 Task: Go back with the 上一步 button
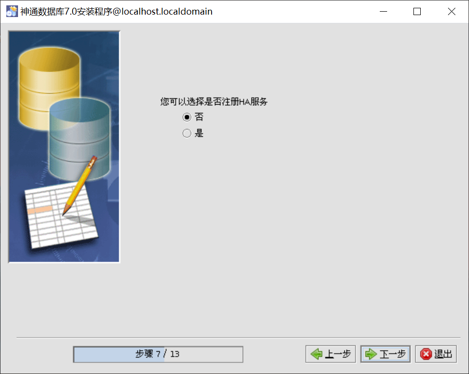(x=331, y=354)
